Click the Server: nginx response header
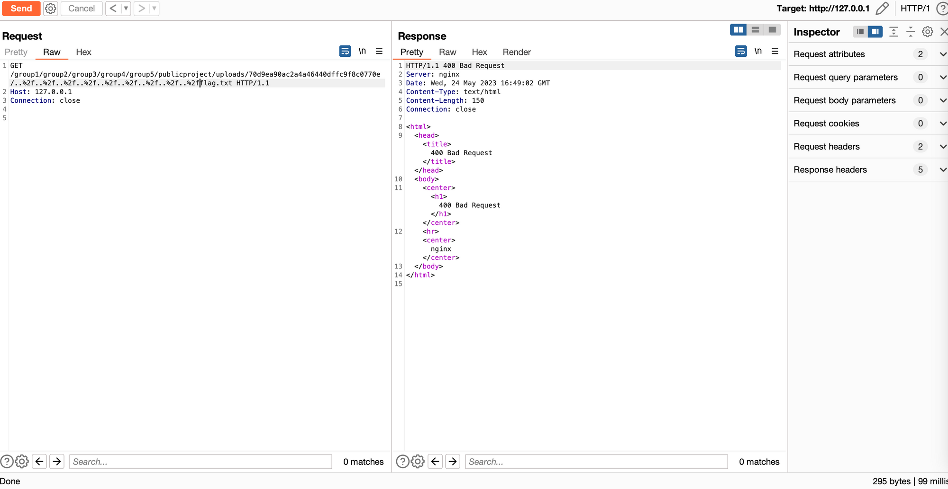Screen dimensions: 948x489 pyautogui.click(x=433, y=74)
